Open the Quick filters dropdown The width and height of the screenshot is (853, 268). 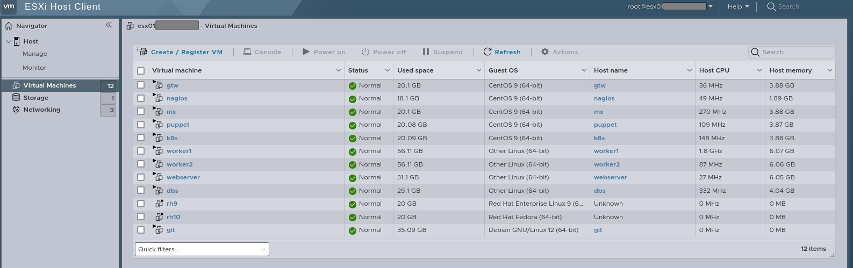pos(202,249)
